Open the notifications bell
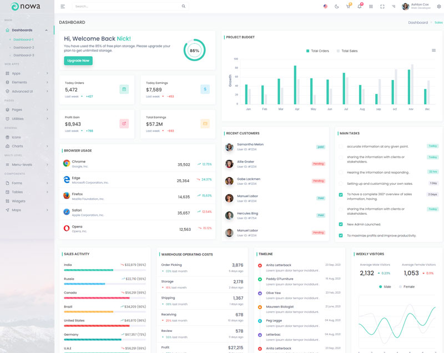The height and width of the screenshot is (353, 444). coord(360,7)
